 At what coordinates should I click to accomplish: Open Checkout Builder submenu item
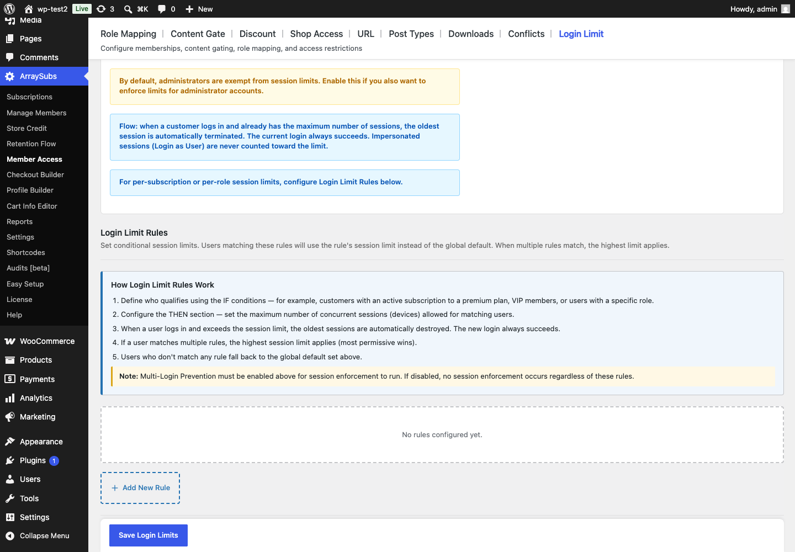coord(35,174)
